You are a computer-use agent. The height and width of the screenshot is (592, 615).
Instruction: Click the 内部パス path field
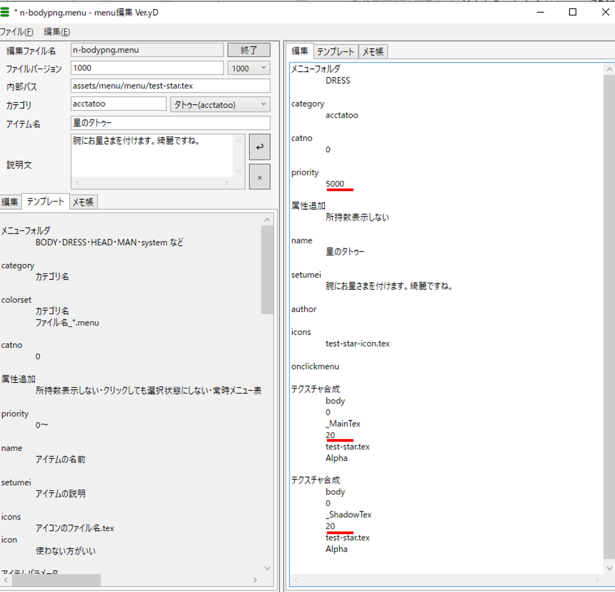[x=170, y=85]
